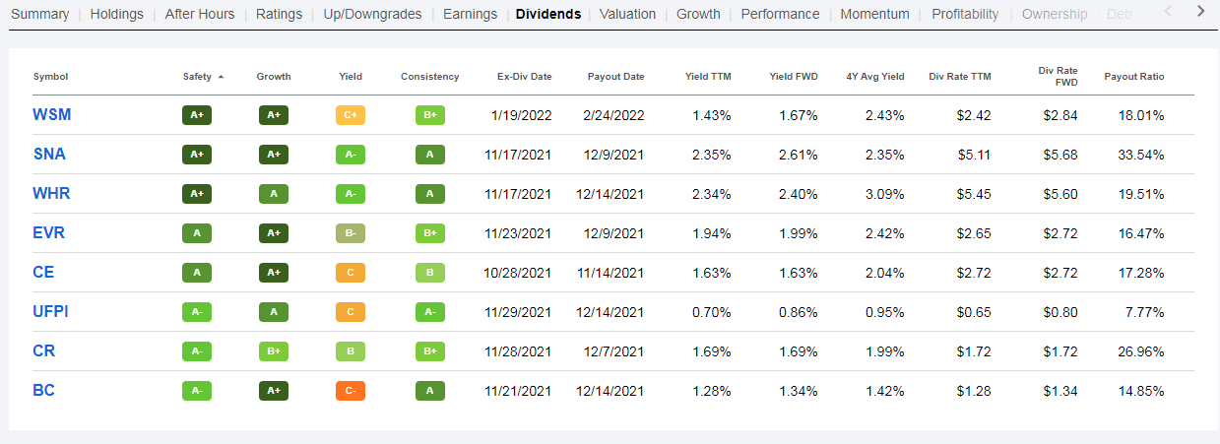This screenshot has width=1220, height=444.
Task: Click EVR's A Safety grade badge
Action: pos(197,233)
